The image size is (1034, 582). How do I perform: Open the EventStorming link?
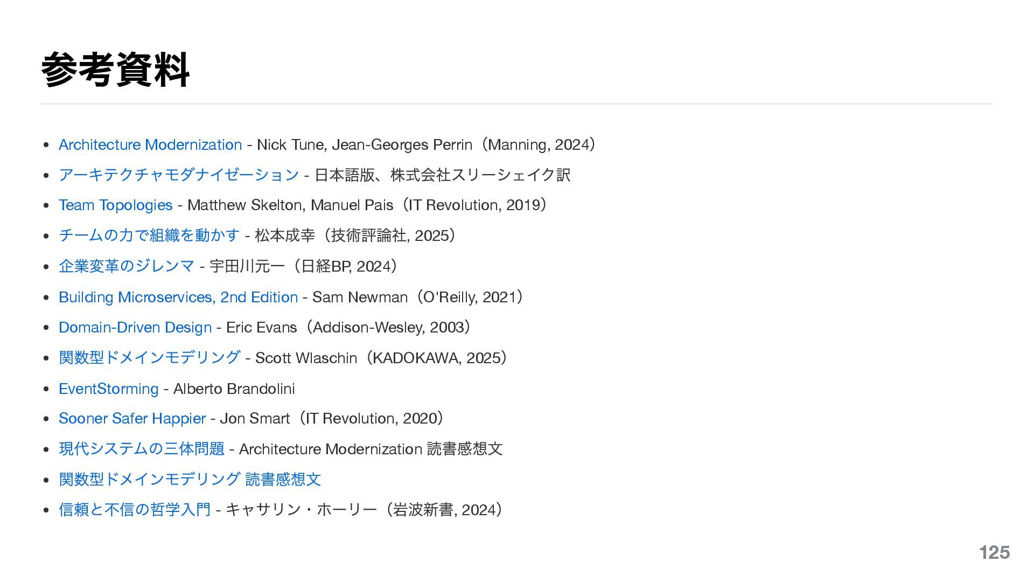click(x=108, y=389)
